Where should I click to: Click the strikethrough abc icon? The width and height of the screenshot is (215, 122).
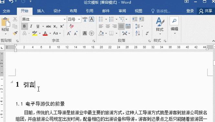coord(48,26)
